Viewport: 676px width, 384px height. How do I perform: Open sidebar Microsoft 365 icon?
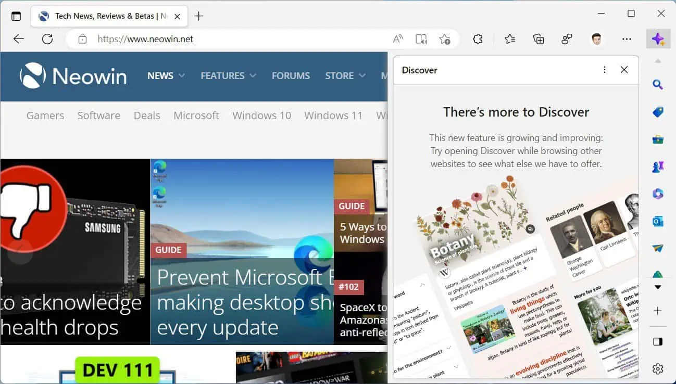tap(658, 194)
